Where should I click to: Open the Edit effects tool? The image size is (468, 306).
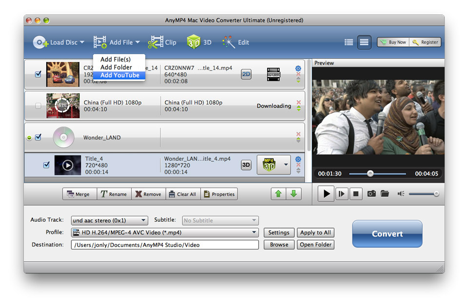pyautogui.click(x=235, y=42)
